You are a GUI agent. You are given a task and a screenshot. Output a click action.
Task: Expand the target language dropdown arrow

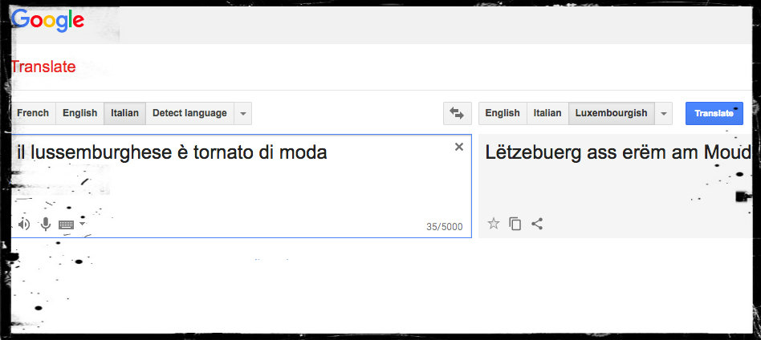coord(664,114)
